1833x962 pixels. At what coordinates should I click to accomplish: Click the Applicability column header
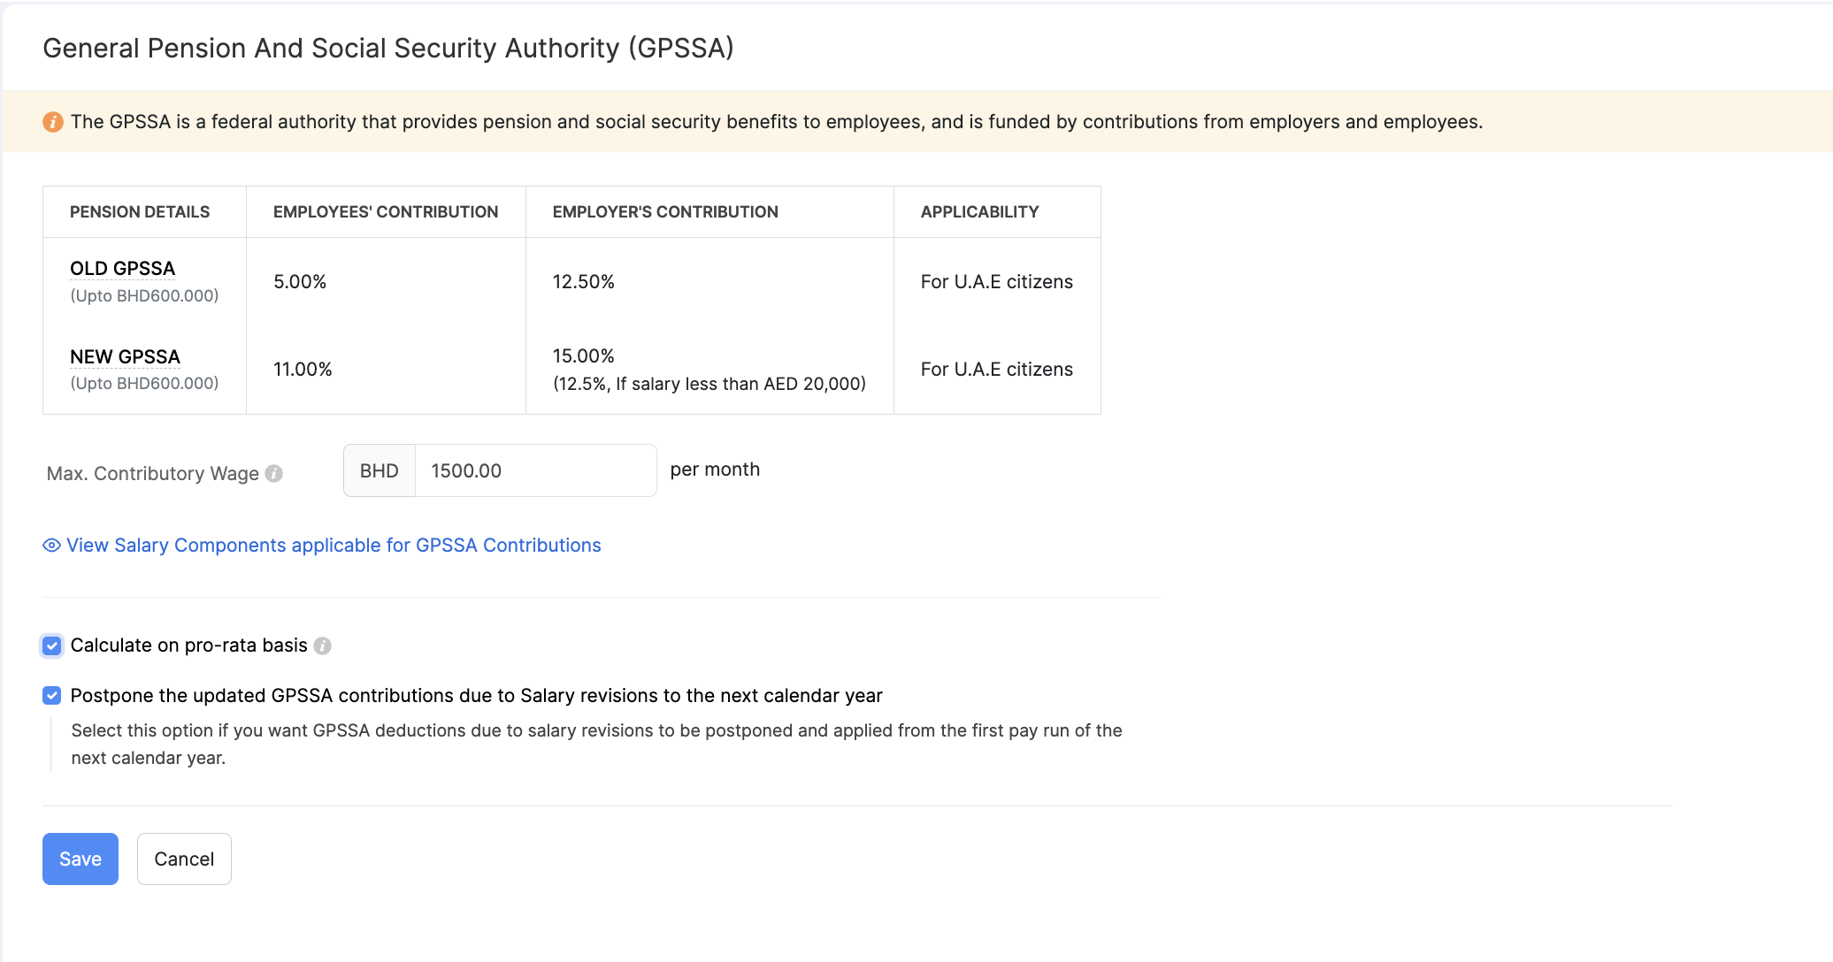[979, 212]
